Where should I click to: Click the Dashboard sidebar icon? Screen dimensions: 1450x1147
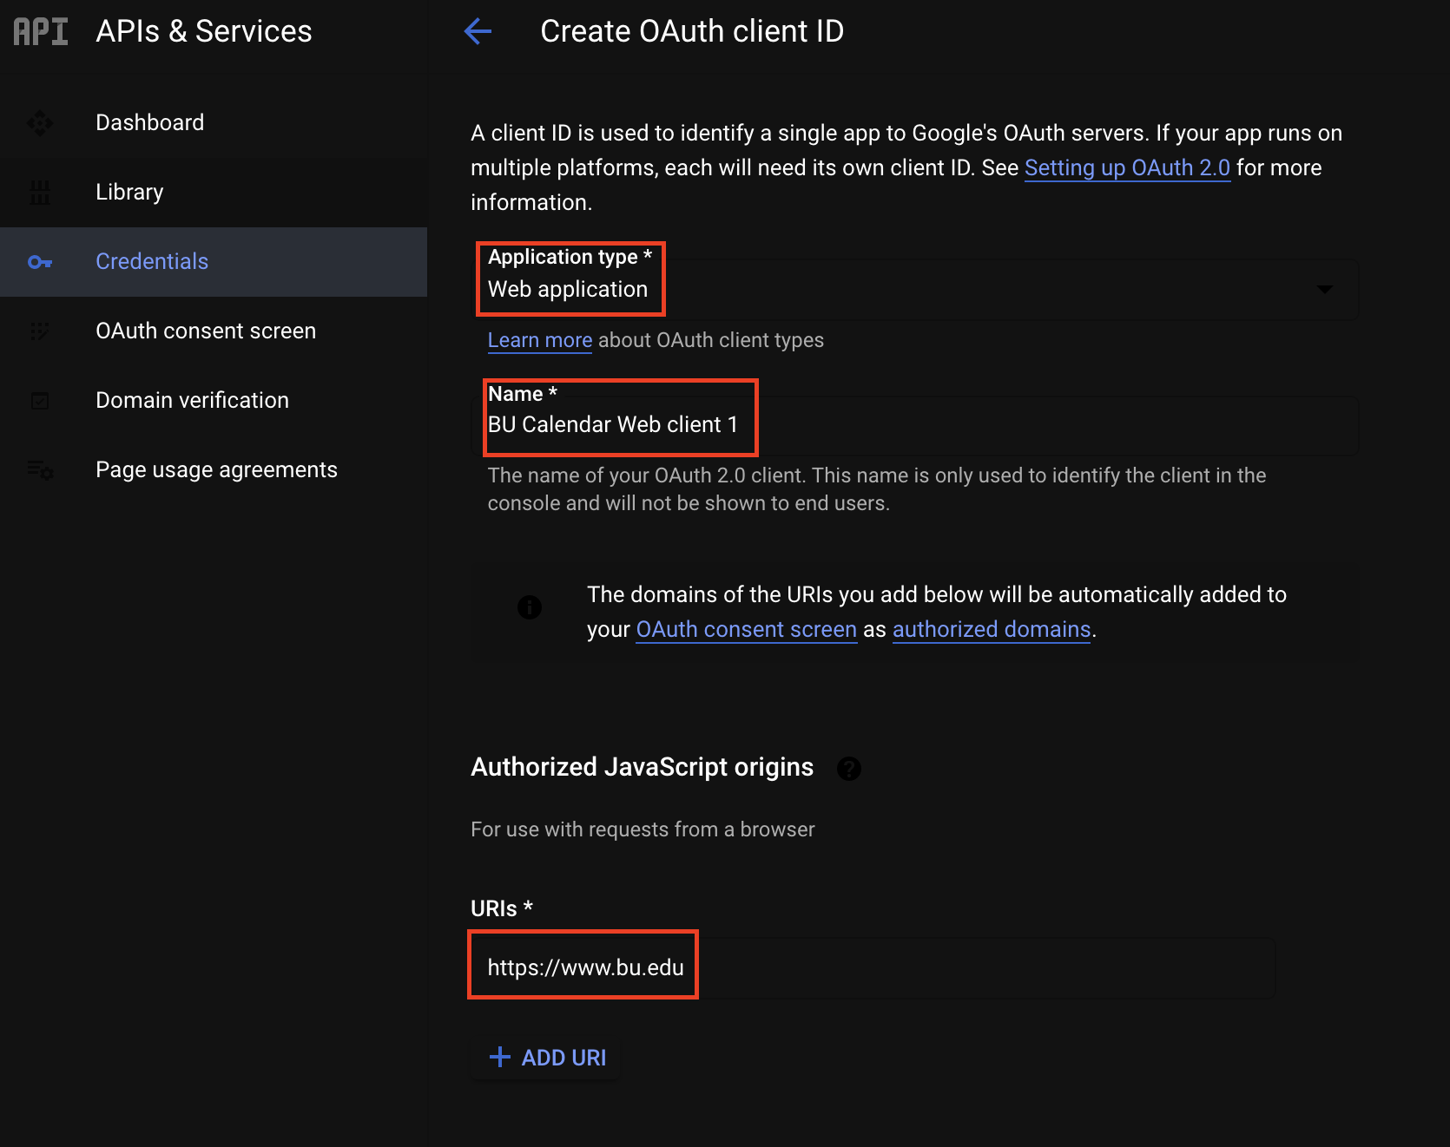tap(40, 123)
